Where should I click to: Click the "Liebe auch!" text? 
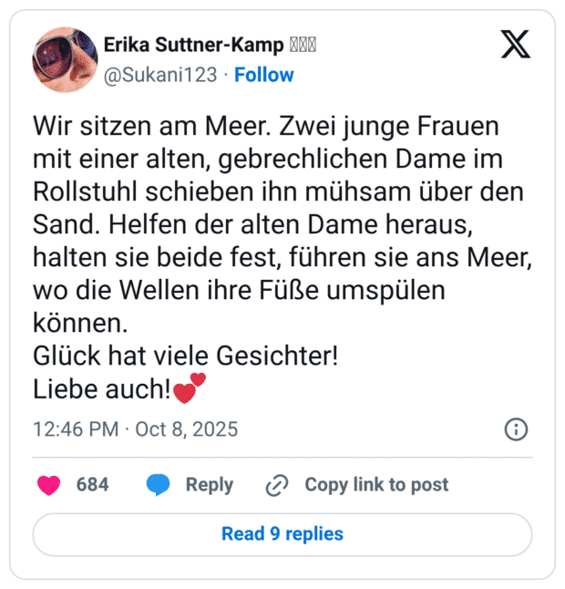point(102,388)
